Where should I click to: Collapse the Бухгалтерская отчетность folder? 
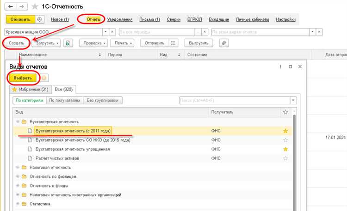point(18,122)
